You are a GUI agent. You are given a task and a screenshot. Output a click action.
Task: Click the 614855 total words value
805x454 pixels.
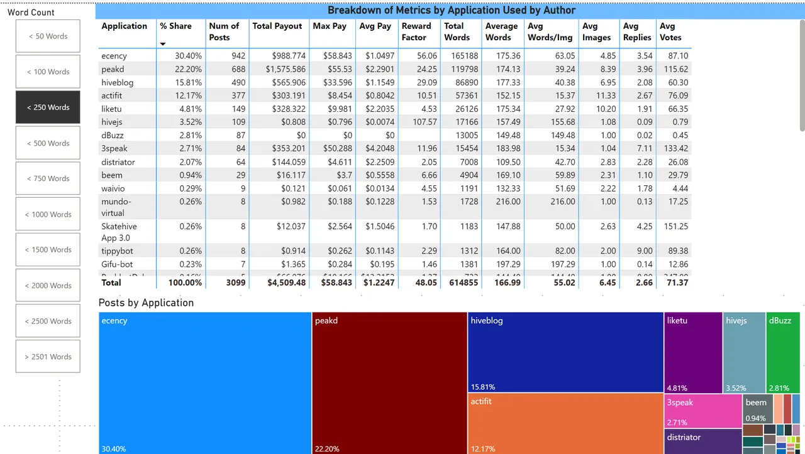(x=464, y=283)
